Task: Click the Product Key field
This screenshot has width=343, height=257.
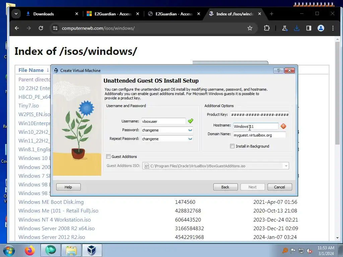Action: coord(260,114)
